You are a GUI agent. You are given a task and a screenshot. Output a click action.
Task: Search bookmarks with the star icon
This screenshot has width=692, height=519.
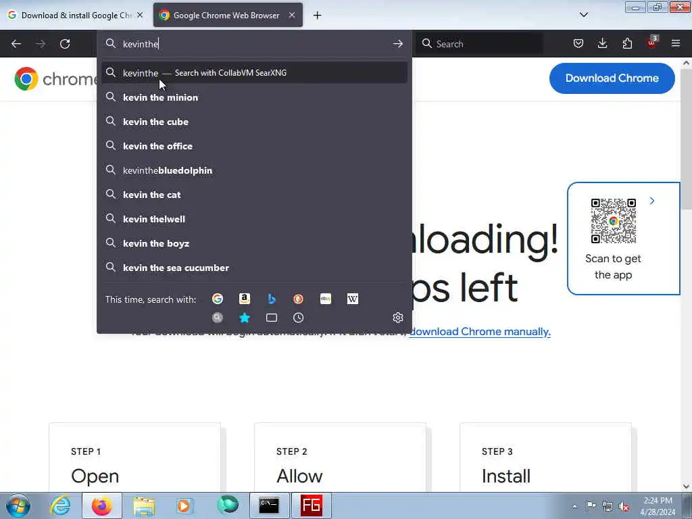coord(245,318)
